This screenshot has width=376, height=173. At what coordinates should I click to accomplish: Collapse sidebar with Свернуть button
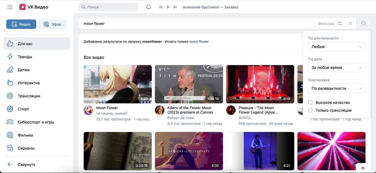tap(26, 164)
